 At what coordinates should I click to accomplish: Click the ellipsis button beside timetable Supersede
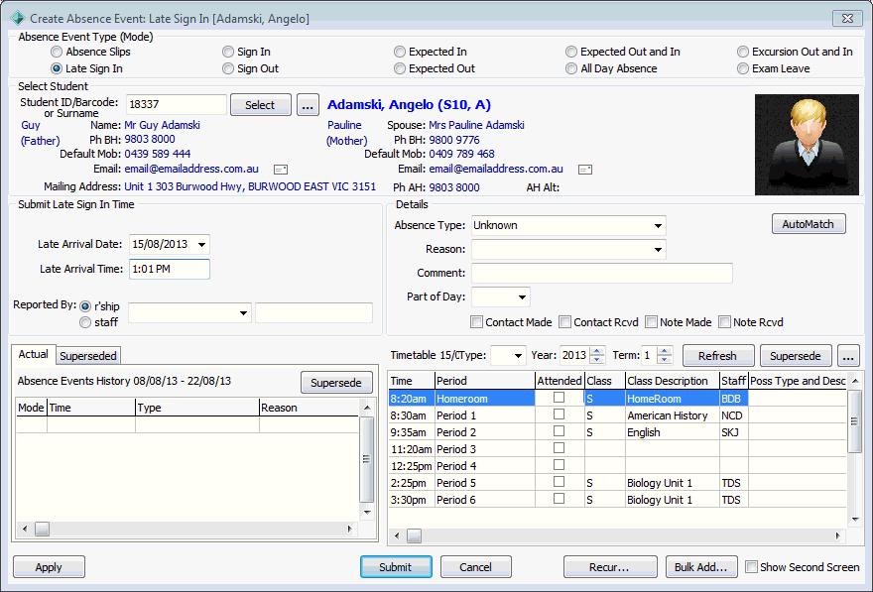848,356
